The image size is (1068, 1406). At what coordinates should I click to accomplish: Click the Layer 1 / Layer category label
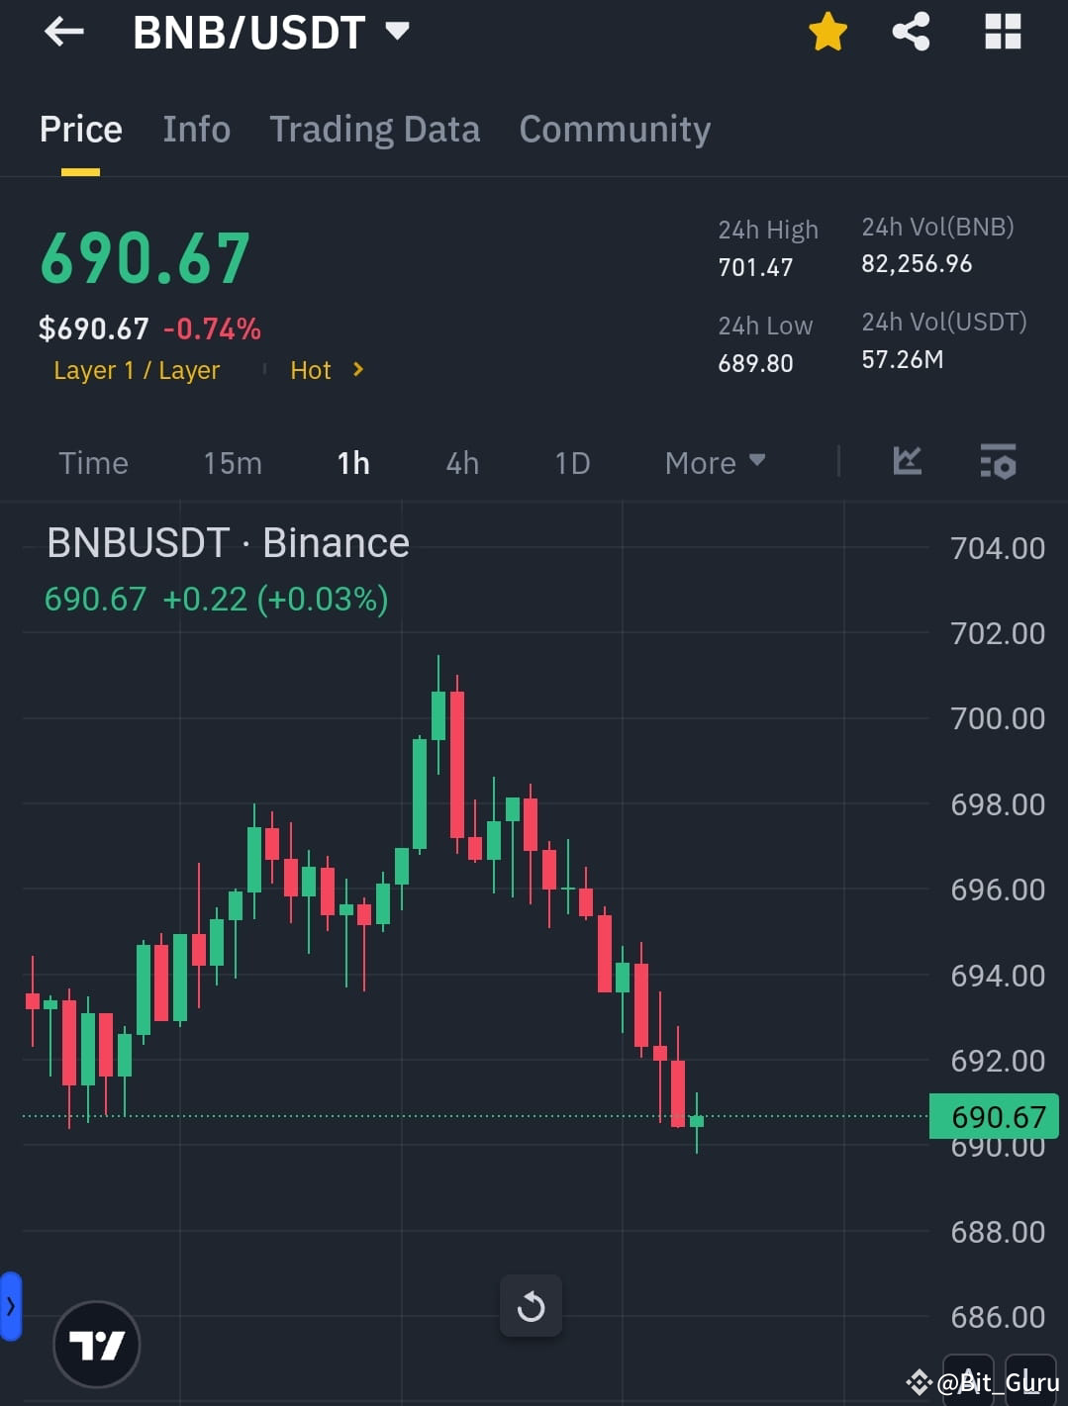pyautogui.click(x=137, y=369)
